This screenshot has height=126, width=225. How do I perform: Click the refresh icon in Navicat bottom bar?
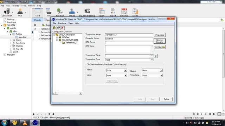pyautogui.click(x=49, y=114)
